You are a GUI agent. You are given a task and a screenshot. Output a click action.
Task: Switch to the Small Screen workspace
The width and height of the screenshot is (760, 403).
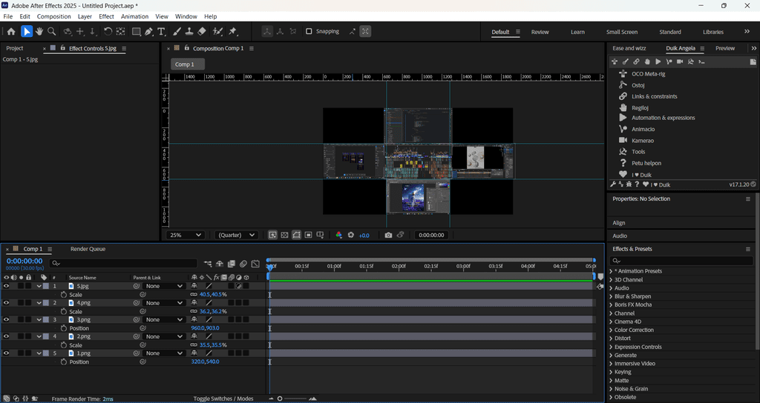[621, 32]
